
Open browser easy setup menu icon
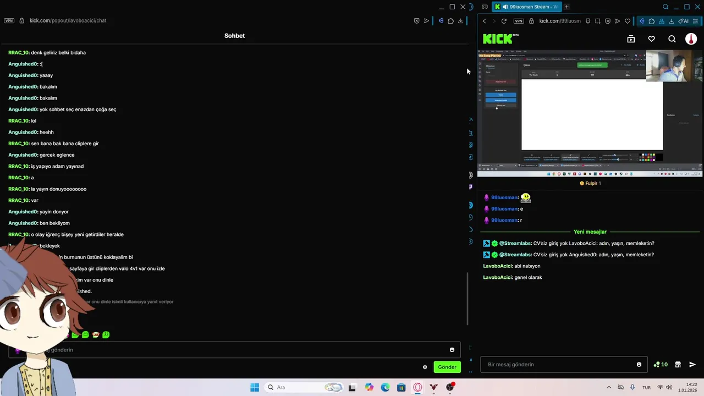(x=696, y=21)
